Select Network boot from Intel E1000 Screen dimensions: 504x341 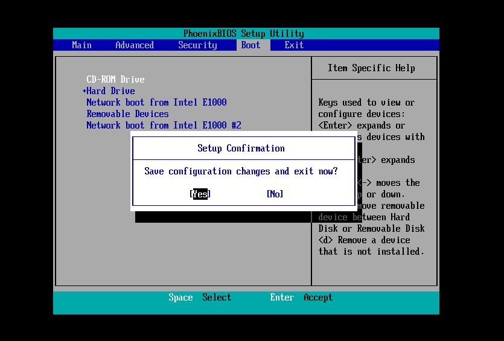click(156, 102)
